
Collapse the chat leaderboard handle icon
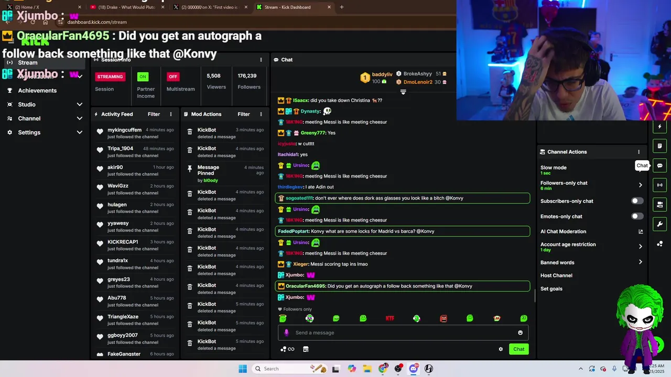[x=403, y=92]
